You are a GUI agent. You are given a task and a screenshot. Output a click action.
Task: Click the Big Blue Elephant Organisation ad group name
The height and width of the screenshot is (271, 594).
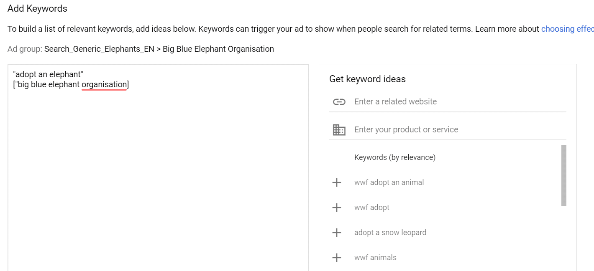pos(218,49)
